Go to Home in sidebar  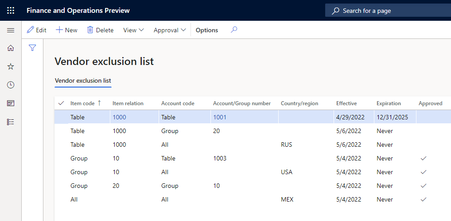tap(11, 48)
